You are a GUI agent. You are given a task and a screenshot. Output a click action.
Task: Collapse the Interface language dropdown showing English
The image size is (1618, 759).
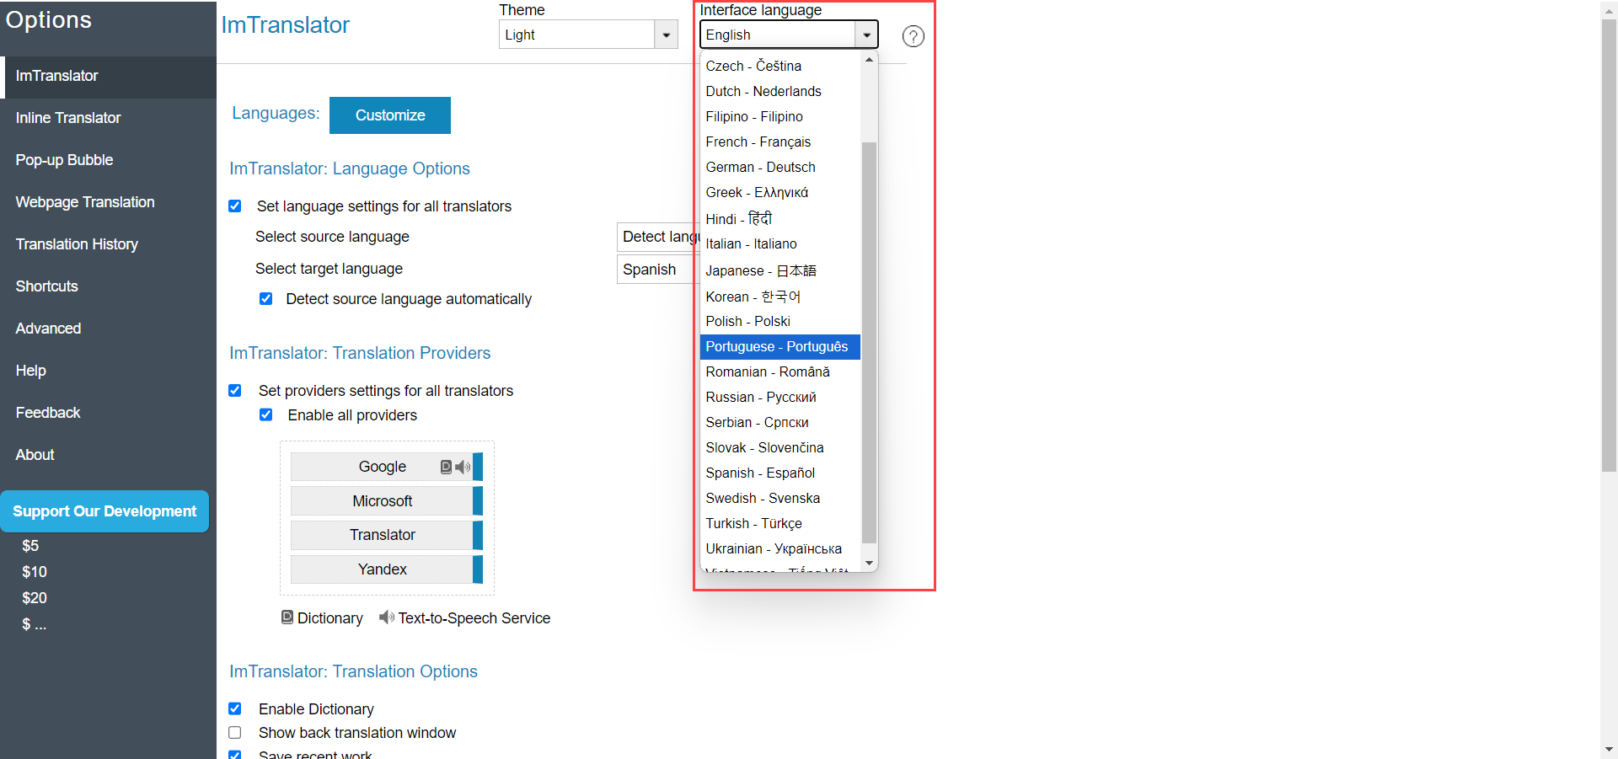[x=789, y=35]
